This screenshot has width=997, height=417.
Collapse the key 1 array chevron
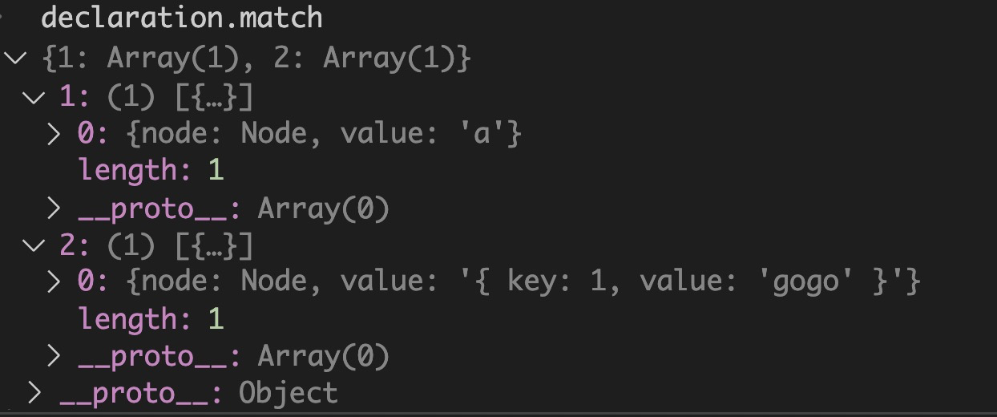[34, 98]
